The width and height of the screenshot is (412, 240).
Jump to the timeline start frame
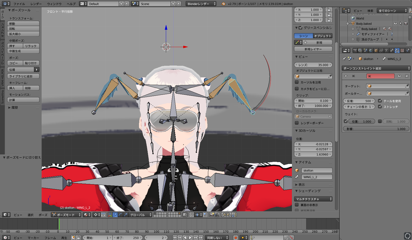[x=175, y=238]
